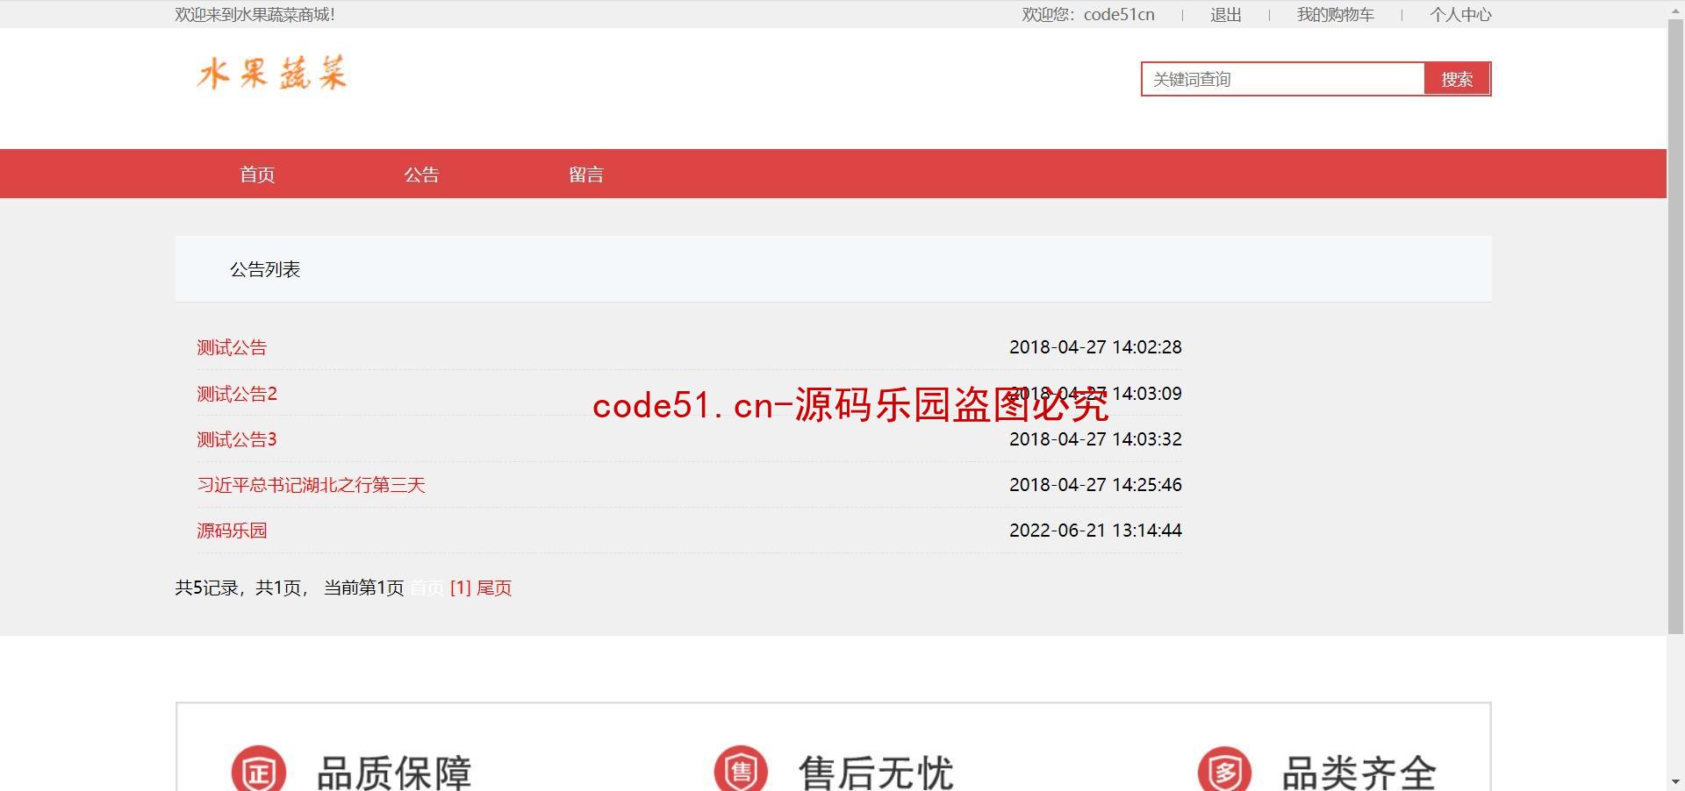The image size is (1685, 791).
Task: Click the scrollbar down arrow
Action: coord(1675,782)
